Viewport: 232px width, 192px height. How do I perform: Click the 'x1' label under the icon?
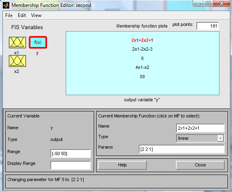click(x=17, y=53)
